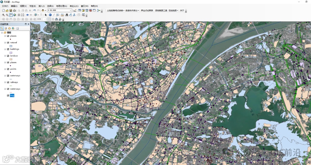Screen dimensions: 311x165
Task: Open Add Data dropdown arrow
Action: (45, 10)
